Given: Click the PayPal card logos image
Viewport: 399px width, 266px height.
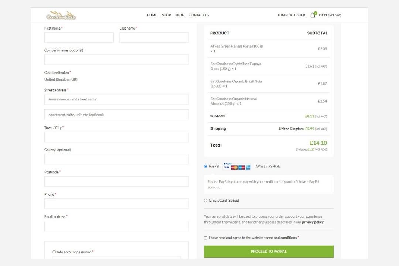Looking at the screenshot, I should [x=237, y=166].
